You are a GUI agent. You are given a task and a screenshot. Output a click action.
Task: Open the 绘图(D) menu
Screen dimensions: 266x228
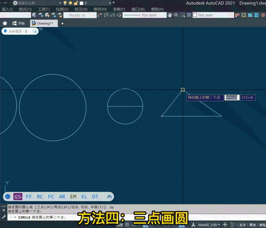tap(62, 9)
